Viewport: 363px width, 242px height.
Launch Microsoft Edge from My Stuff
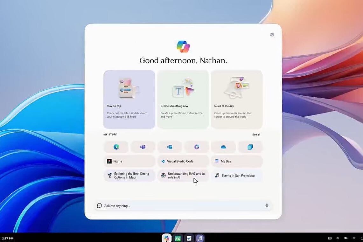tap(116, 147)
